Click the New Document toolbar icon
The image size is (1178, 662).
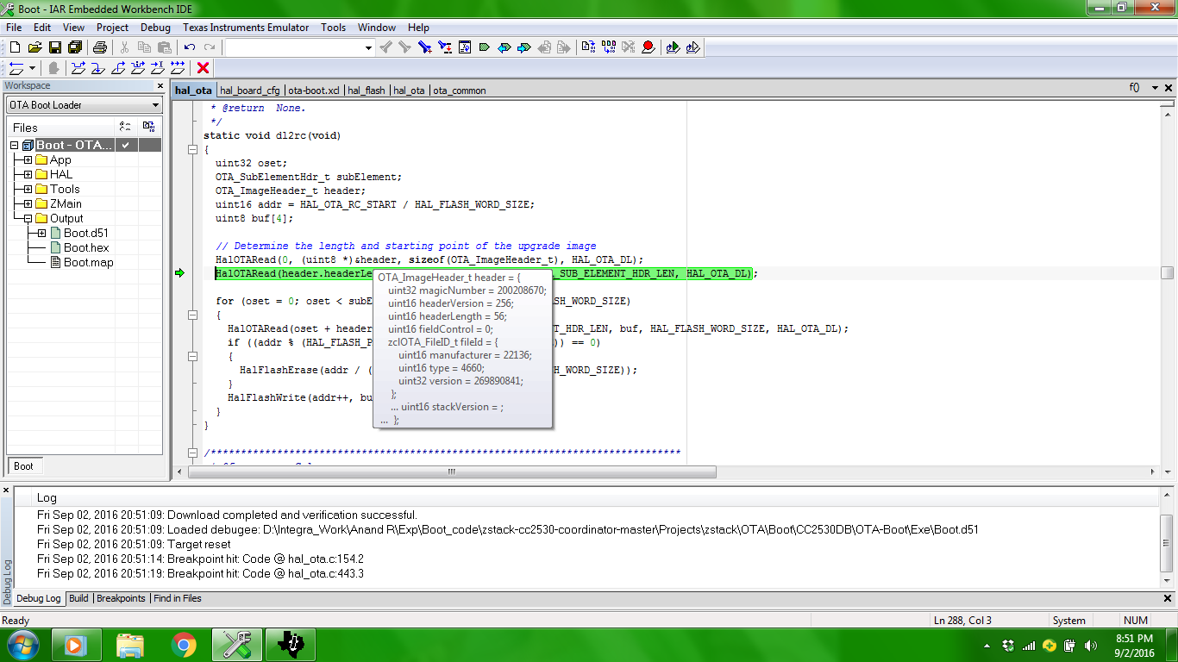pos(15,47)
